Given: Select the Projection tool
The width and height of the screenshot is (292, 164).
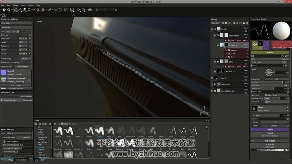Looking at the screenshot, I should click(25, 10).
